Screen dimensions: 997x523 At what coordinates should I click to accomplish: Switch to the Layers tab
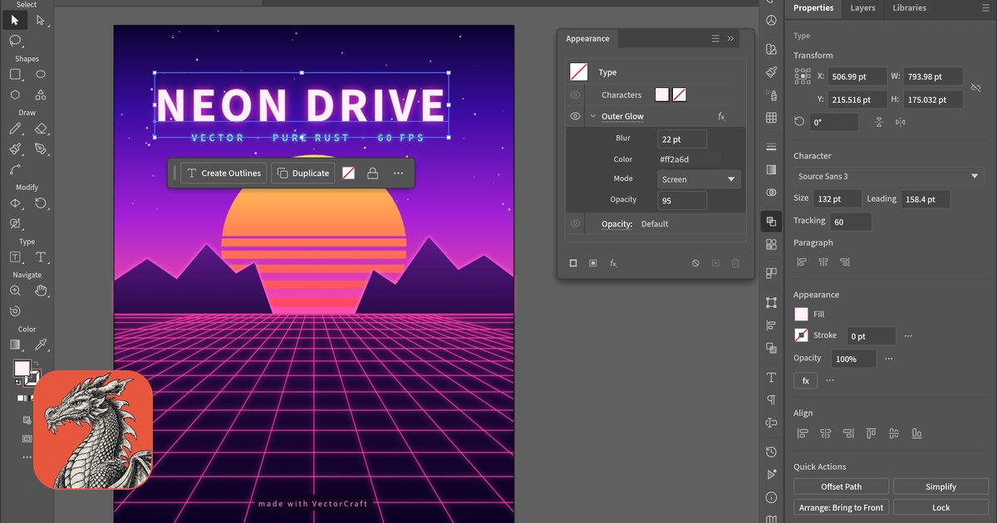click(862, 8)
